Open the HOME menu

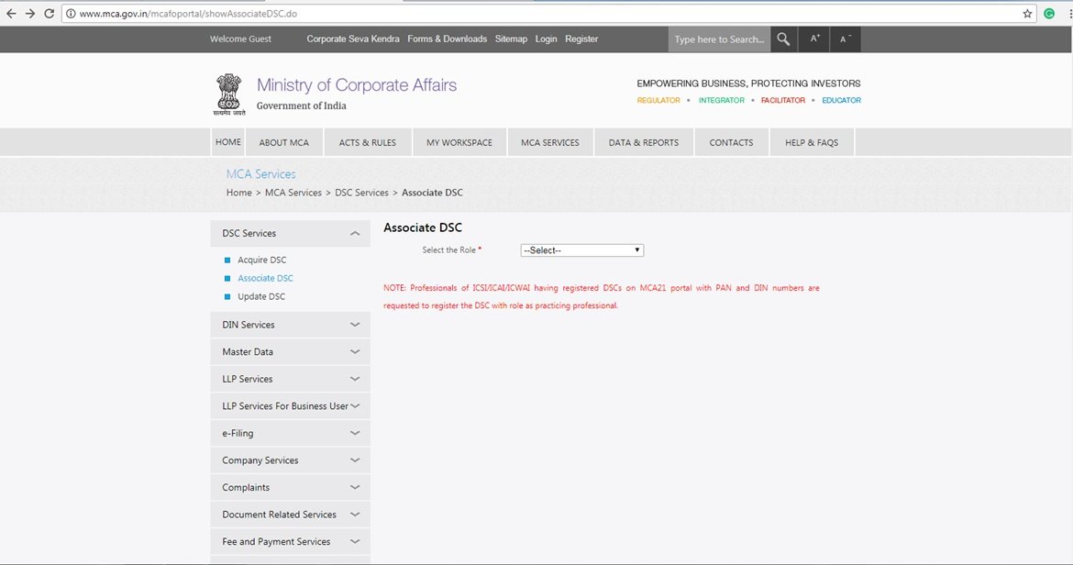click(x=227, y=142)
